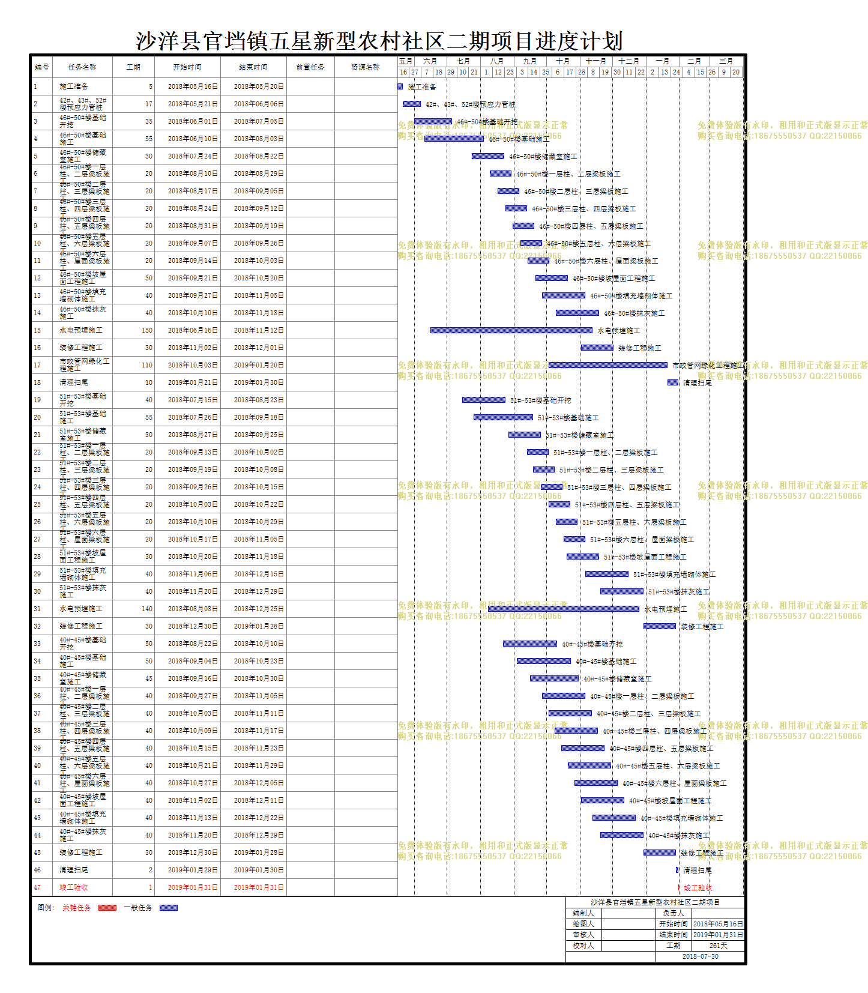Select row 31 水电预埋施工 Gantt bar
868x993 pixels.
coord(563,609)
